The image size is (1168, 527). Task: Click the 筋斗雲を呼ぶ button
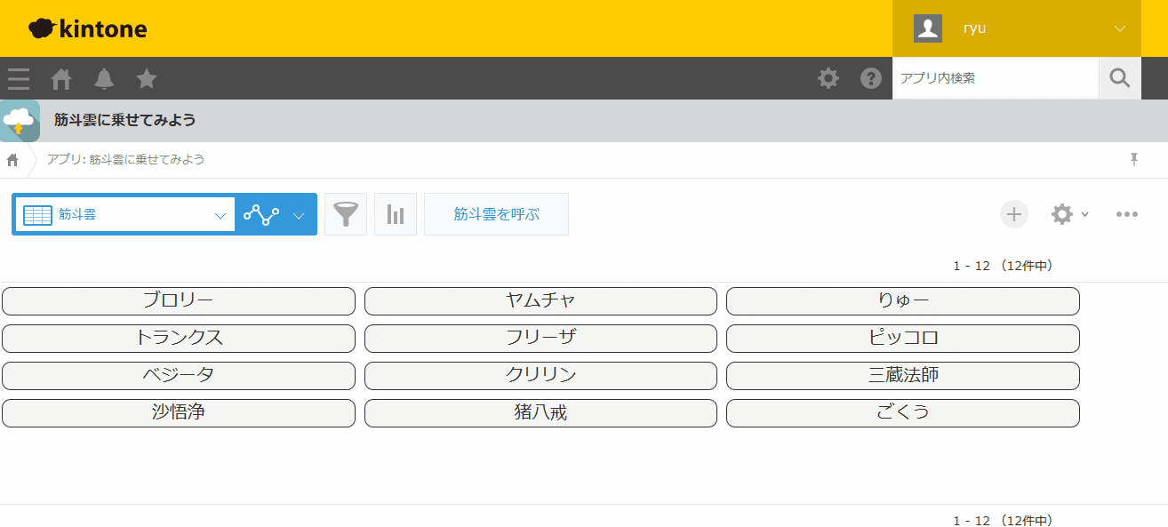click(496, 214)
